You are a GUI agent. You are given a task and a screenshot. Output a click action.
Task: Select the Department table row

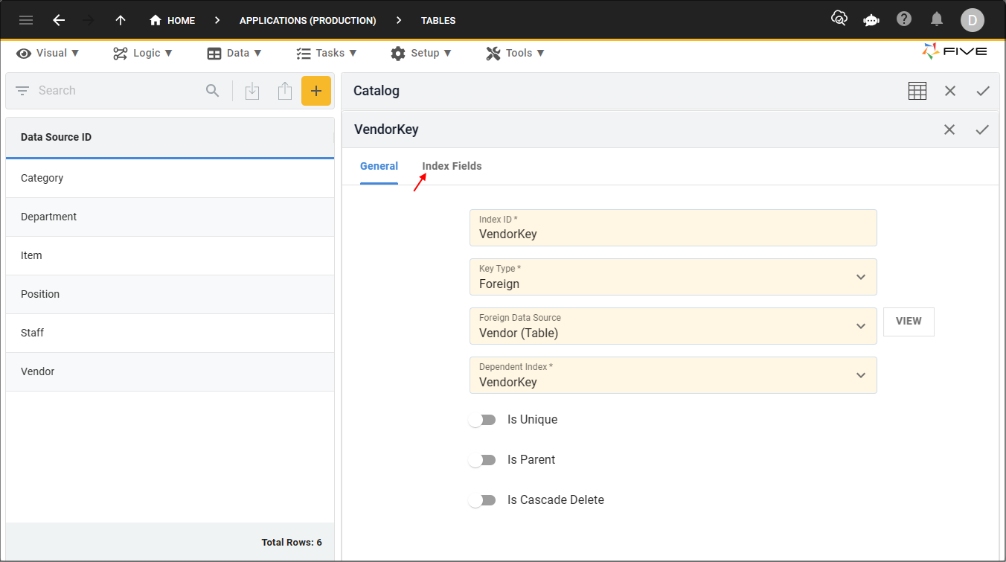point(170,217)
